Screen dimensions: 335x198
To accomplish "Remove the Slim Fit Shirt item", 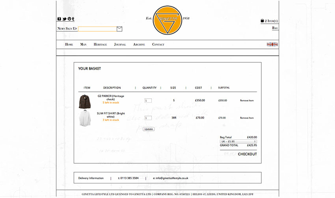I will (x=247, y=118).
